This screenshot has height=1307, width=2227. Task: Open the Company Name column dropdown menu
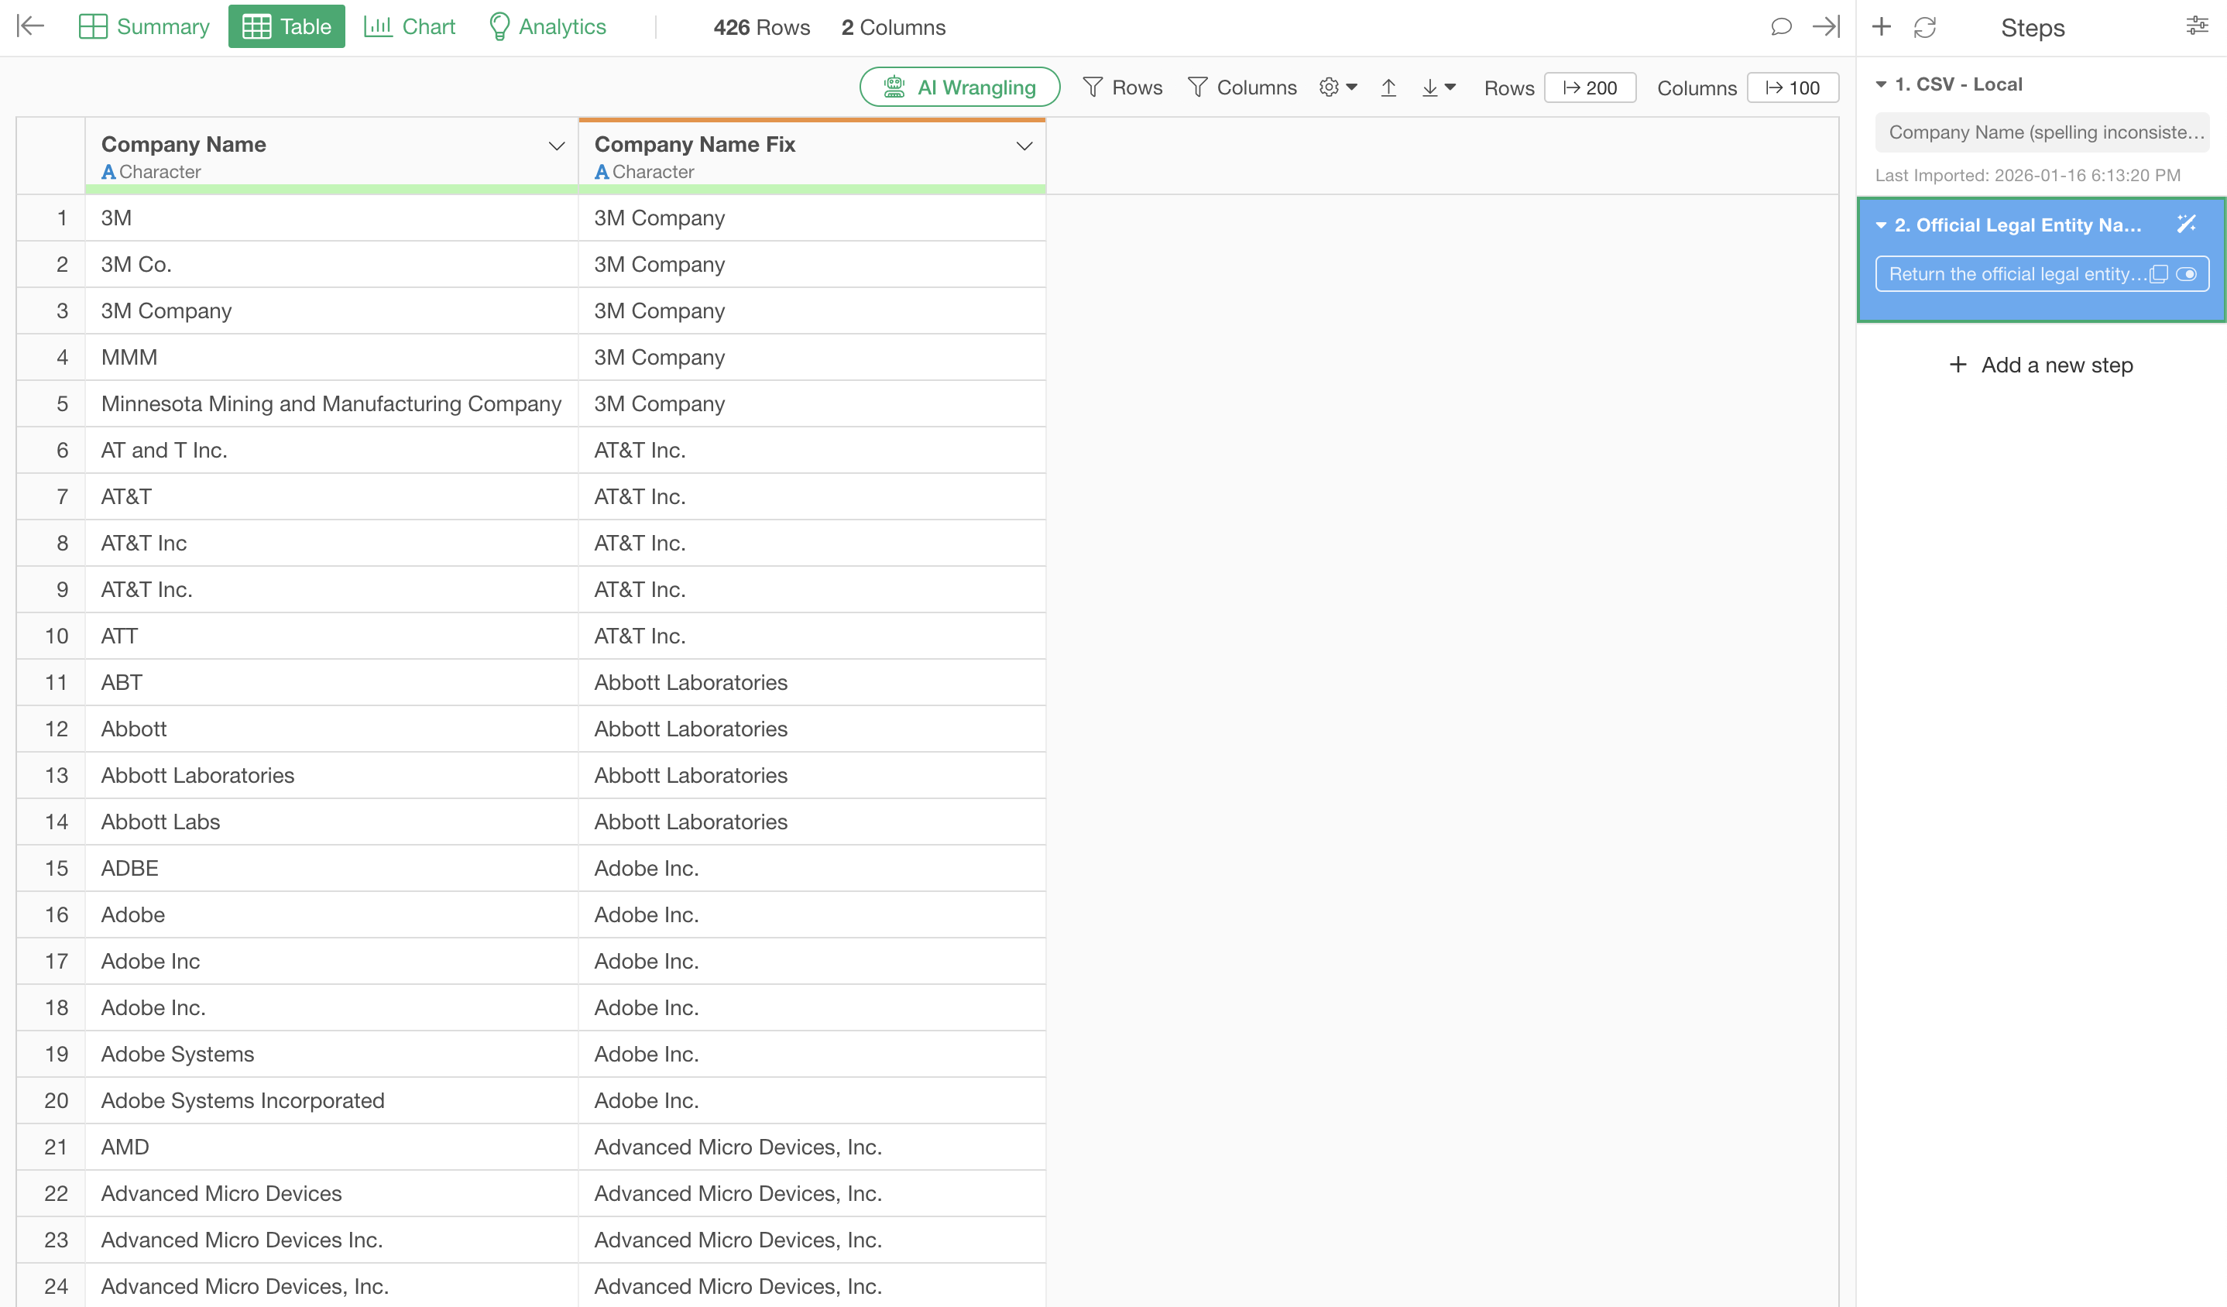pyautogui.click(x=556, y=146)
